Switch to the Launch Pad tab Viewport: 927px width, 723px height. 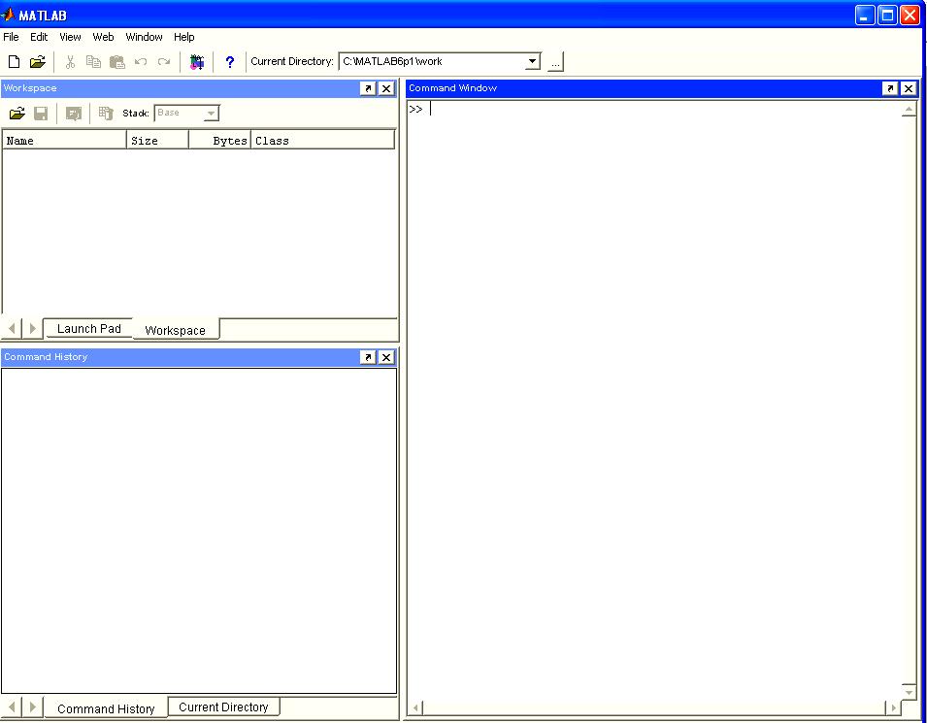pos(88,329)
